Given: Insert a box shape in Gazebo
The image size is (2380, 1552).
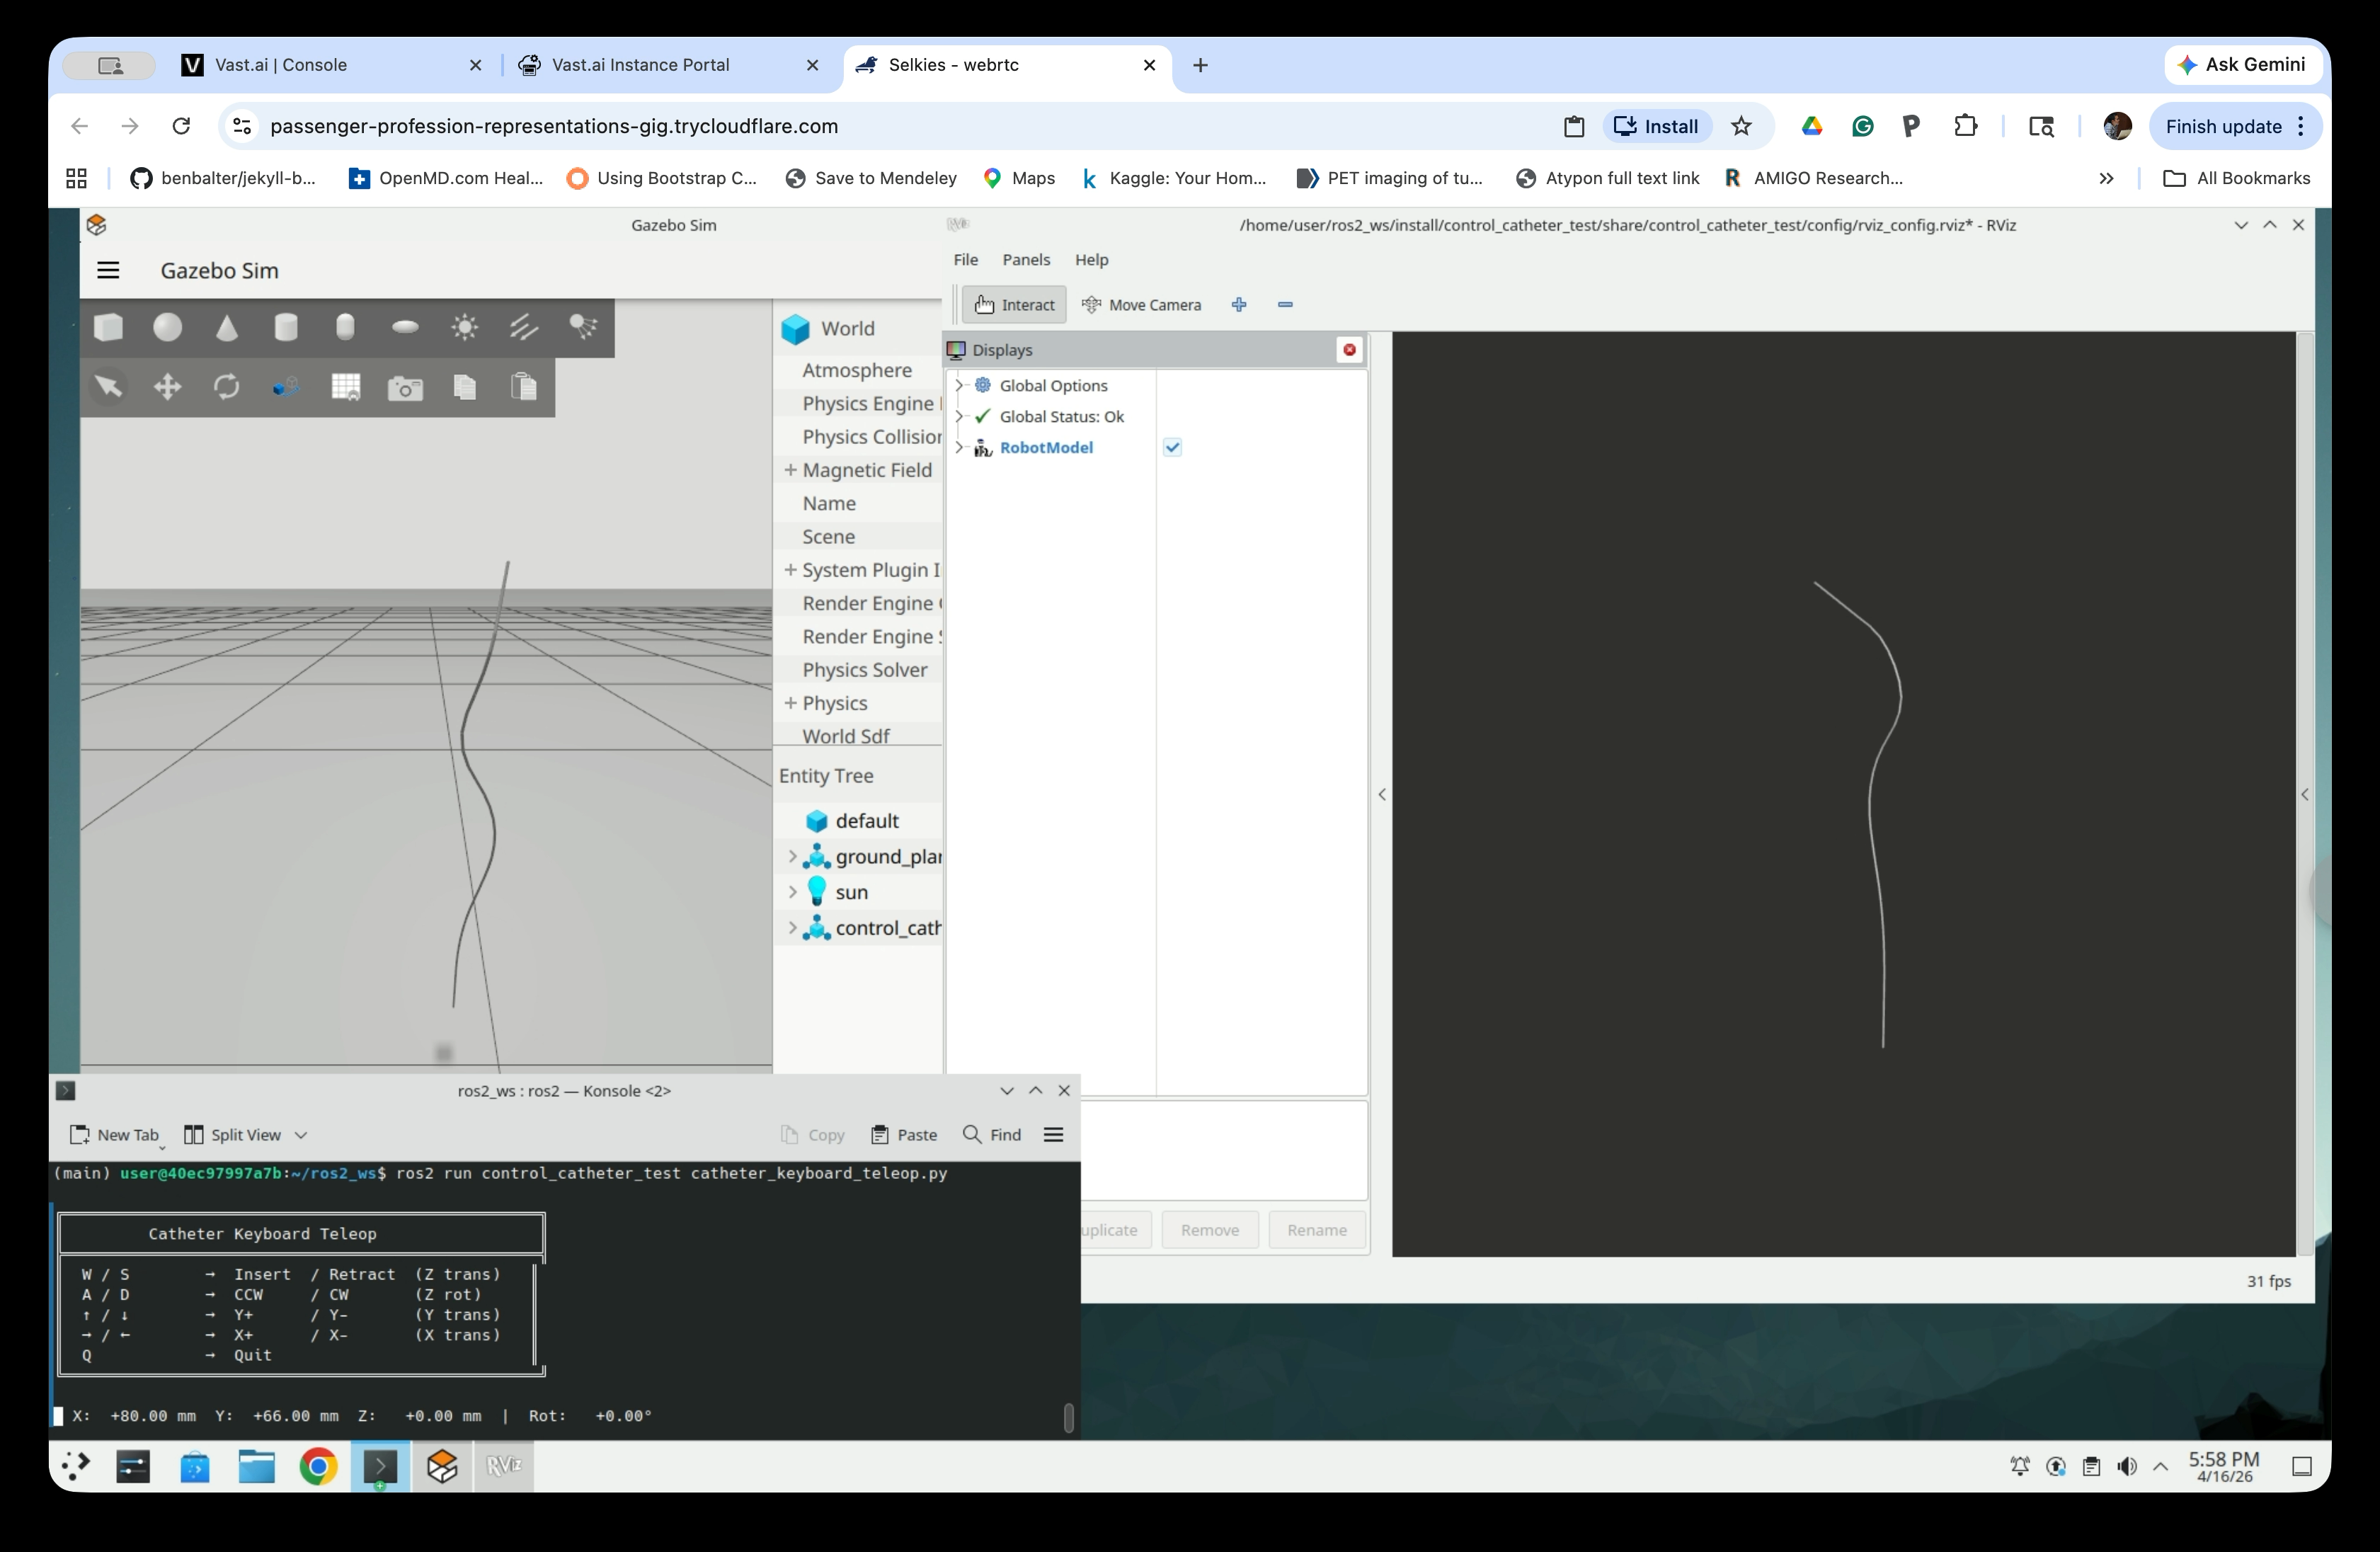Looking at the screenshot, I should (108, 327).
